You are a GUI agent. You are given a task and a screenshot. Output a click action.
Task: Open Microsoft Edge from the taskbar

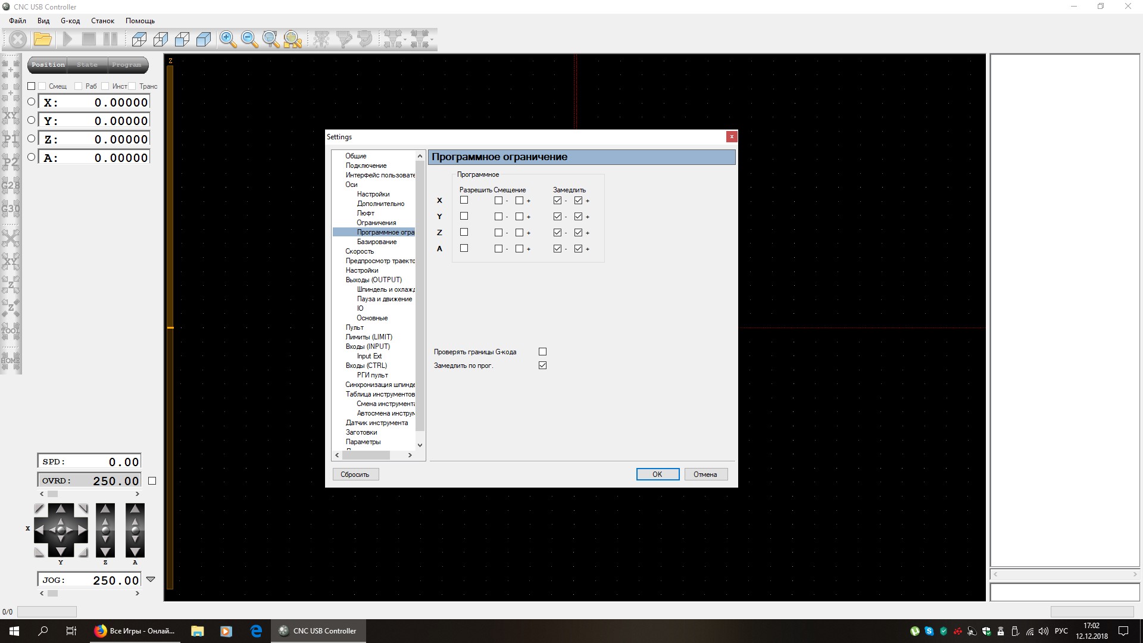[256, 631]
